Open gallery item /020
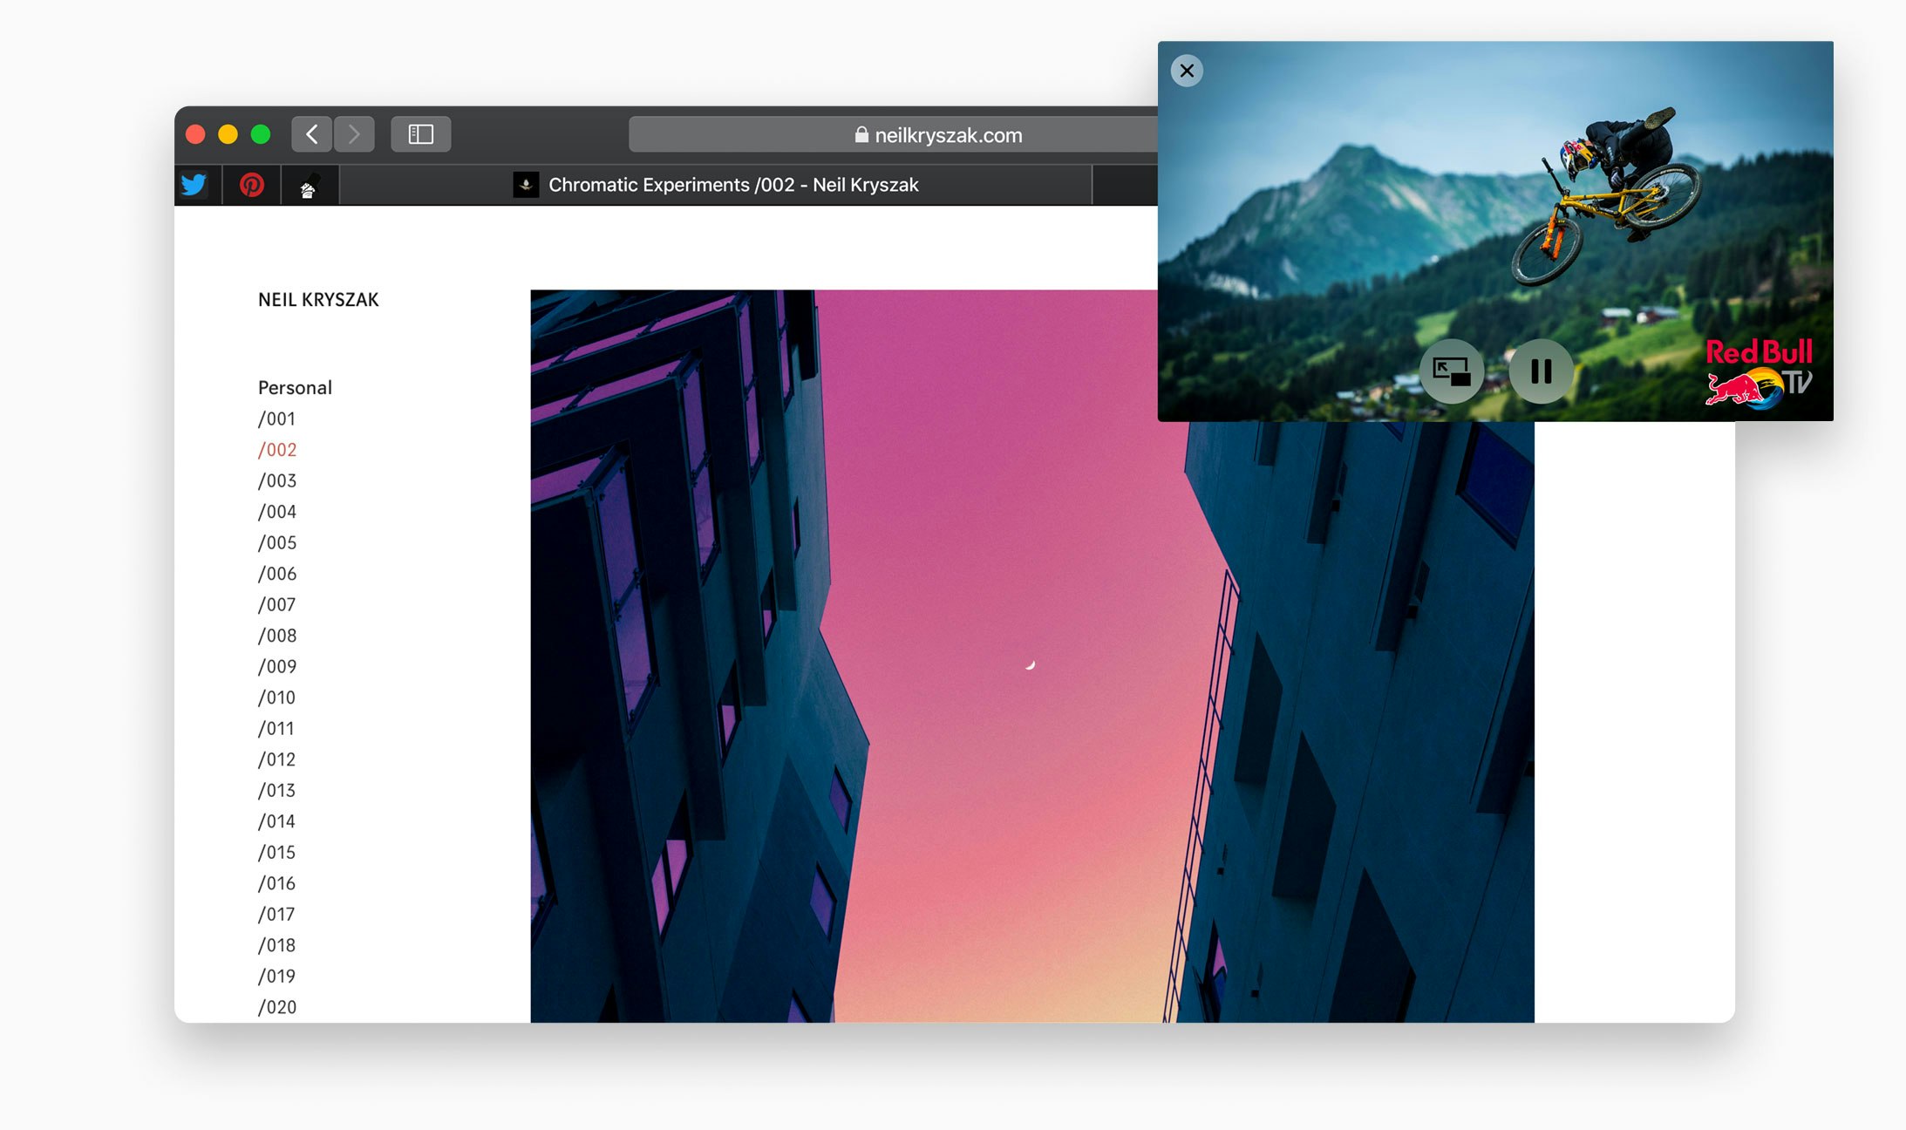The width and height of the screenshot is (1906, 1130). pos(276,1006)
